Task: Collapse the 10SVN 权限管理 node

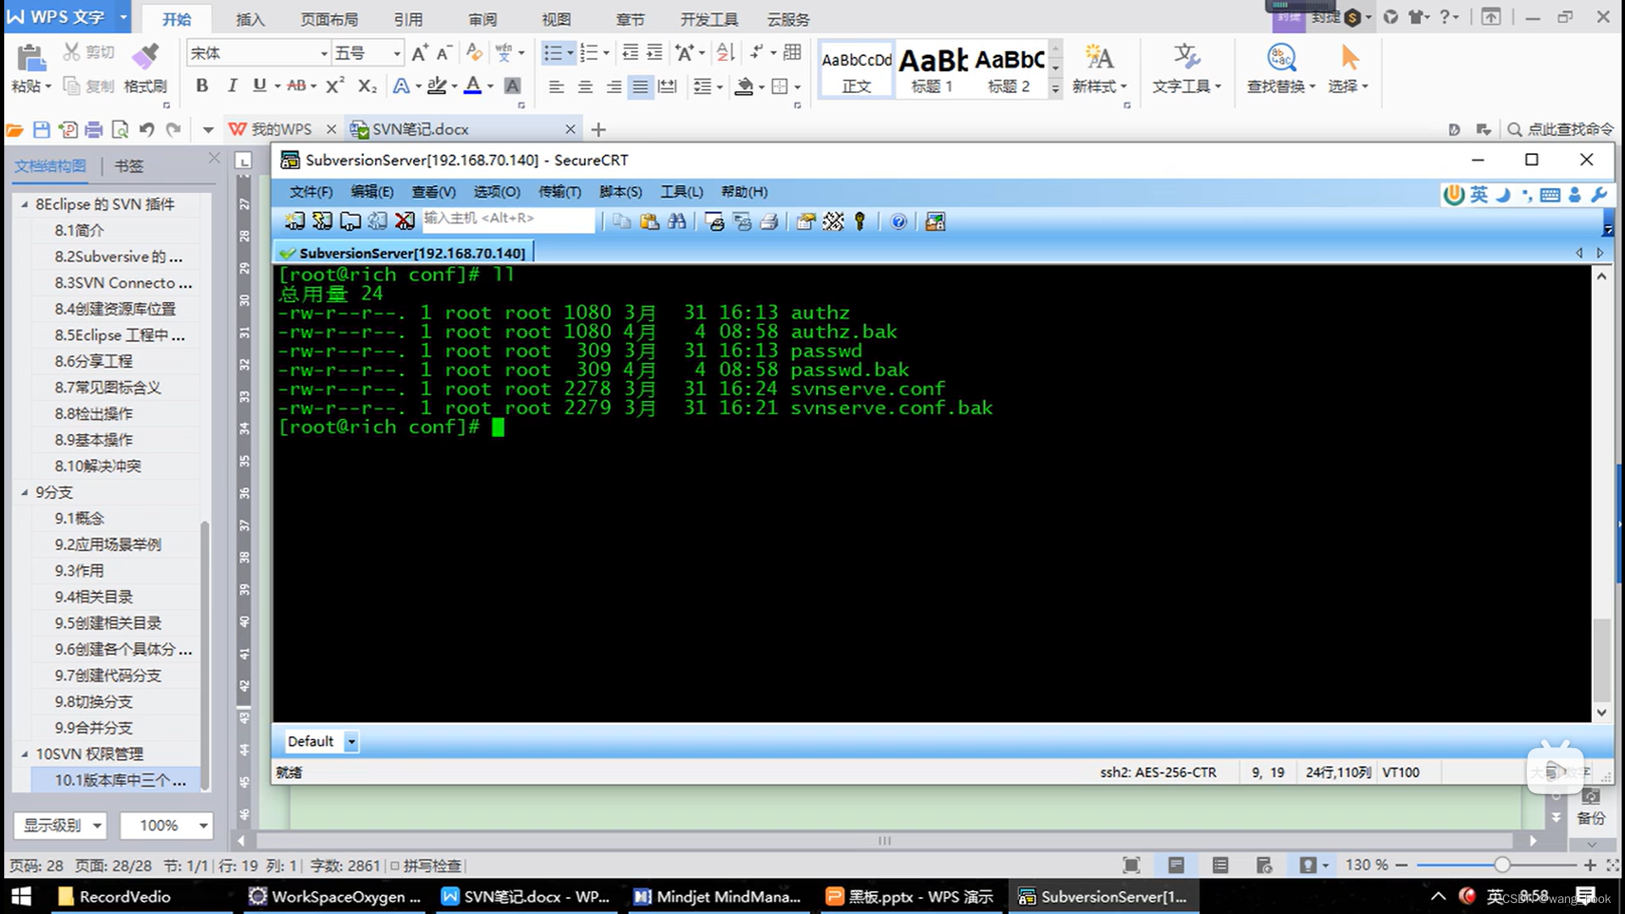Action: [x=25, y=753]
